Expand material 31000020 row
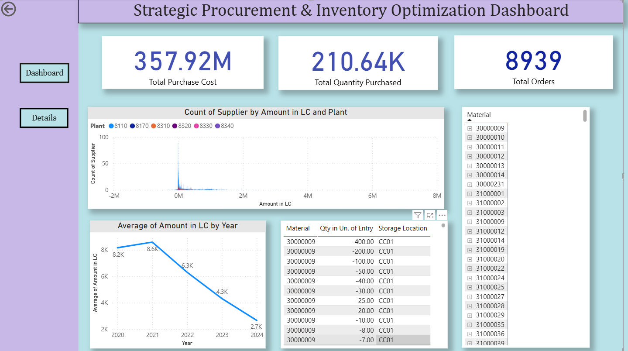 [x=470, y=259]
